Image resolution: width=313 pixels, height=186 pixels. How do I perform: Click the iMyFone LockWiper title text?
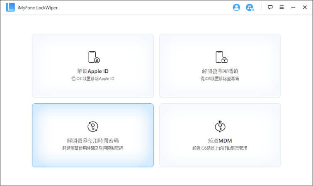coord(36,7)
